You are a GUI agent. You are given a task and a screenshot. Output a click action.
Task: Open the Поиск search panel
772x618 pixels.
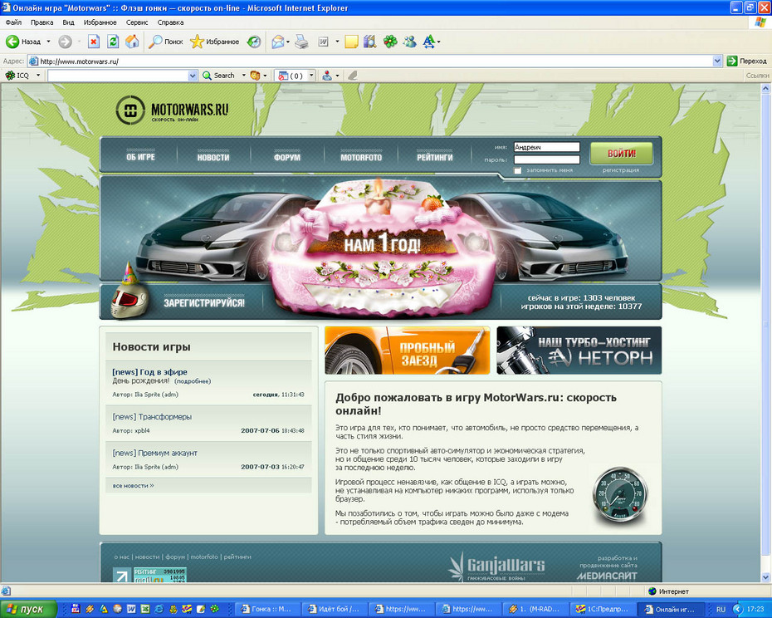tap(166, 42)
